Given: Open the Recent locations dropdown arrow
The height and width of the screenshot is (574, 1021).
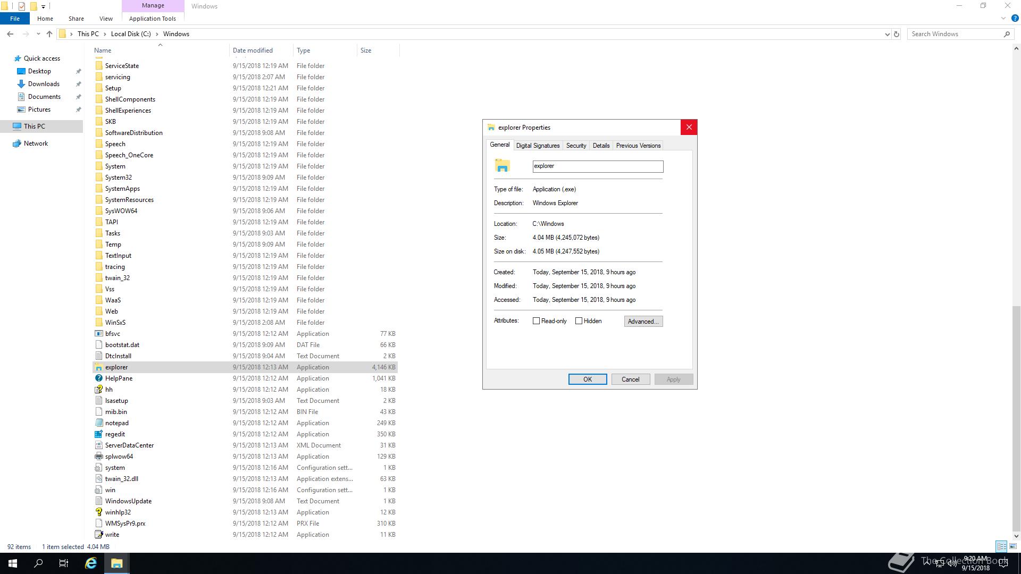Looking at the screenshot, I should [38, 34].
